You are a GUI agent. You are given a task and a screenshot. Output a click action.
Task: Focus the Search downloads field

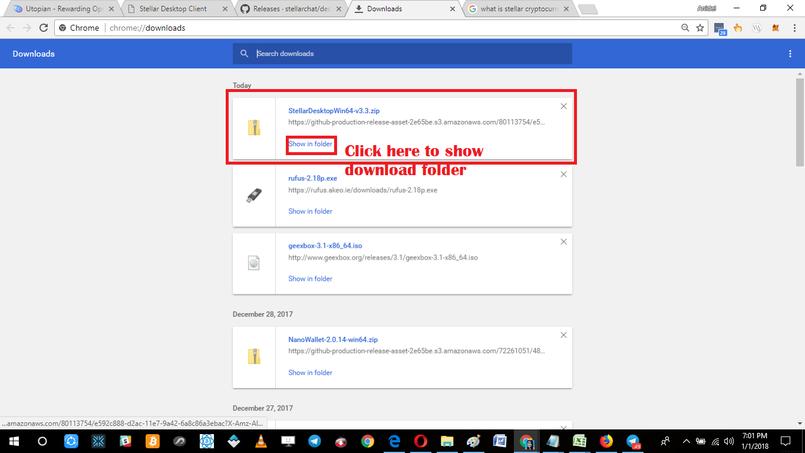[402, 54]
